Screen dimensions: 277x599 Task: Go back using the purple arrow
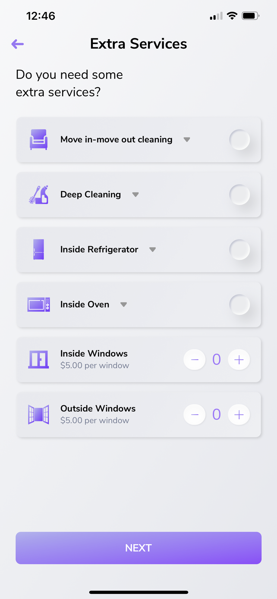pos(18,44)
